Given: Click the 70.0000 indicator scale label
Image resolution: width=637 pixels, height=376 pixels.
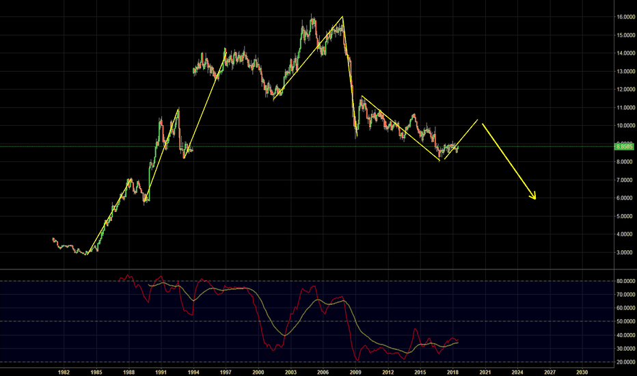Looking at the screenshot, I should [x=625, y=295].
